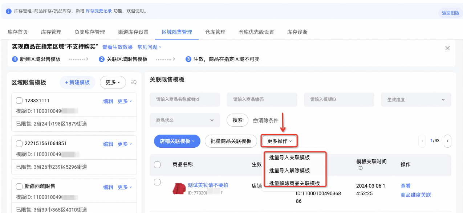463x213 pixels.
Task: Click 编辑 for template 222151561064851
Action: tap(108, 144)
